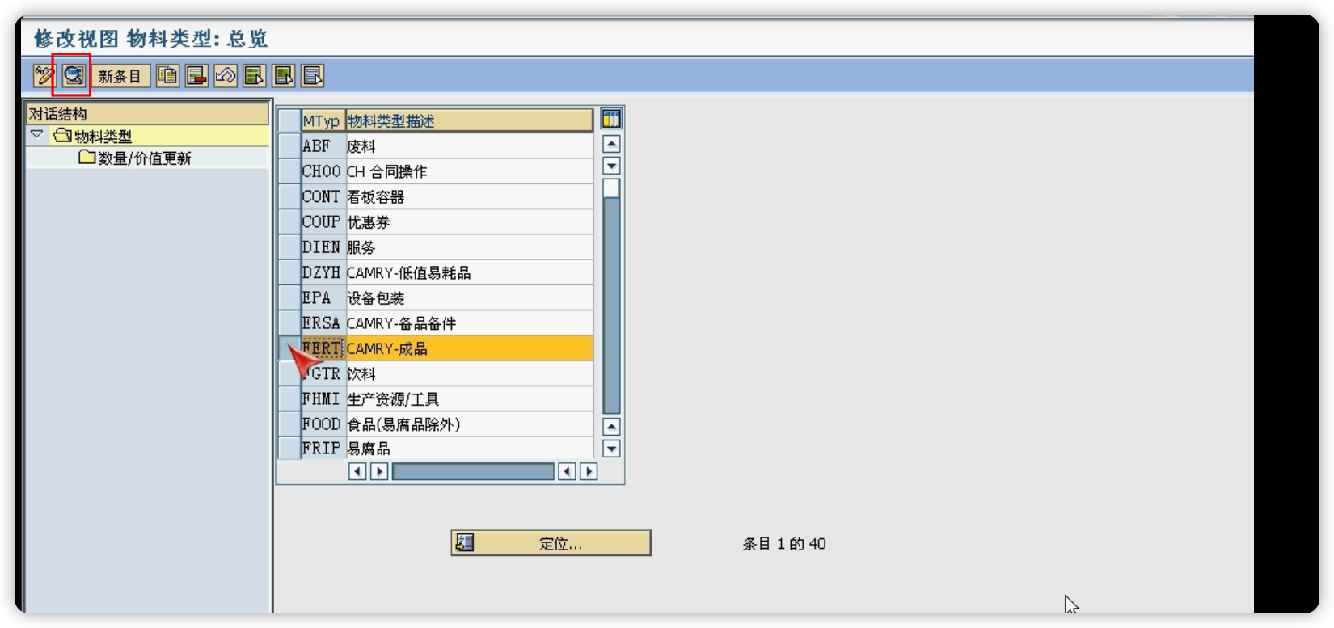
Task: Select the row marker for ERSA
Action: pyautogui.click(x=289, y=323)
